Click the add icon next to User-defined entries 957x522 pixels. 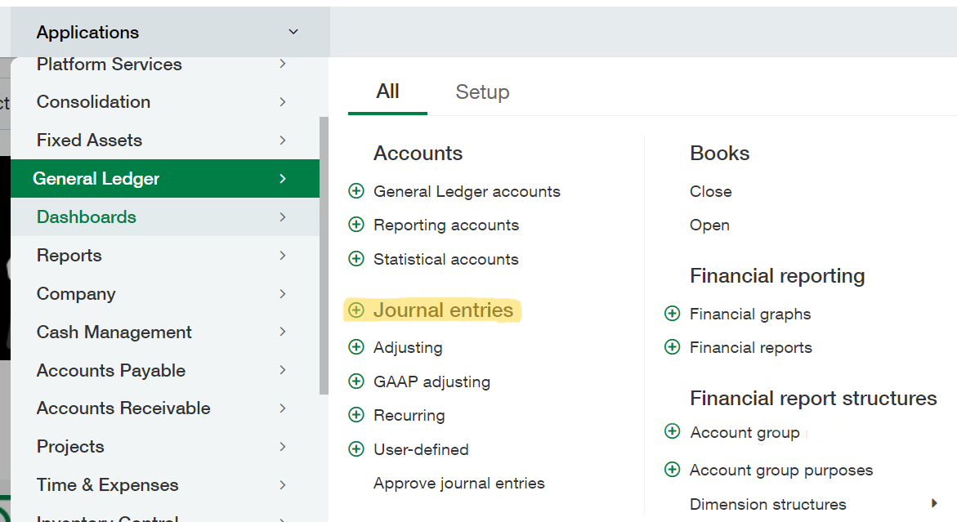point(356,449)
